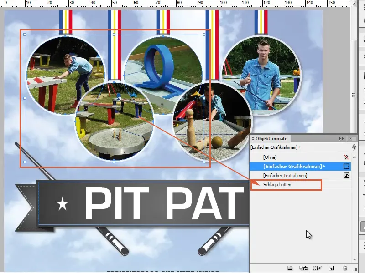Apply the Schlagschatten object style
Screen dimensions: 365x273
(x=300, y=185)
